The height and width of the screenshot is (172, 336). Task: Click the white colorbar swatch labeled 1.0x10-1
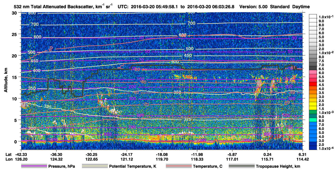[313, 16]
